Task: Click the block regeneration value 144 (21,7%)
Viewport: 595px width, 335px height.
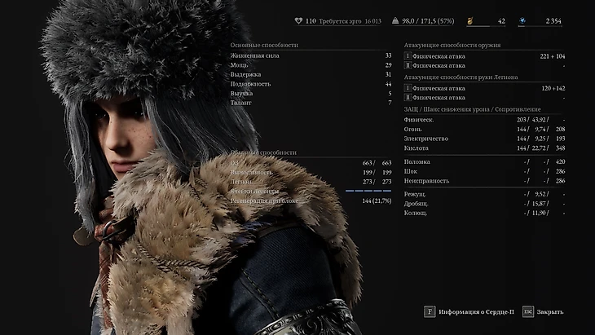Action: (377, 201)
